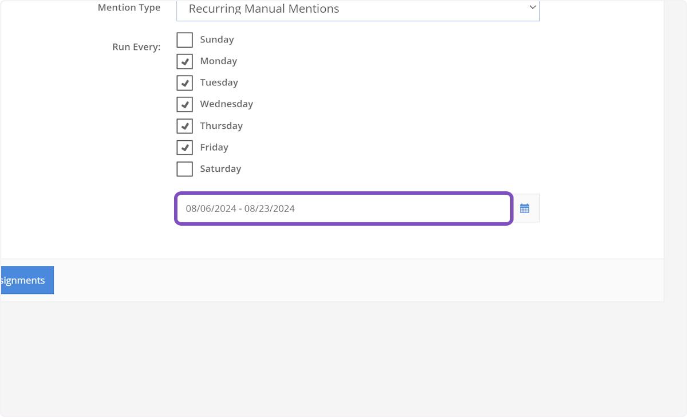Click the Thursday text label
The height and width of the screenshot is (417, 687).
tap(221, 126)
